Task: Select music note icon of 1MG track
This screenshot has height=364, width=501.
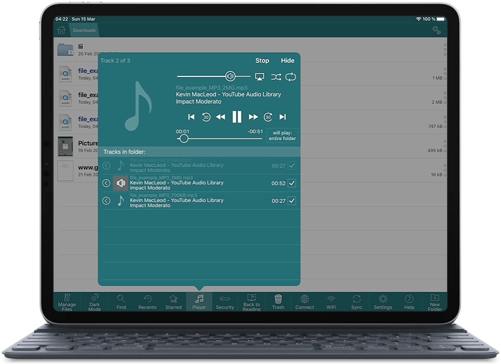Action: click(x=121, y=166)
